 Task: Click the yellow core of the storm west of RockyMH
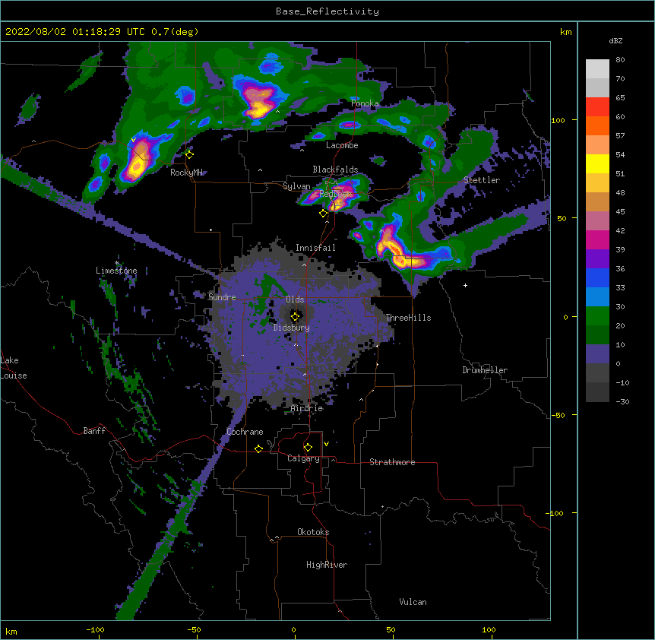click(136, 167)
